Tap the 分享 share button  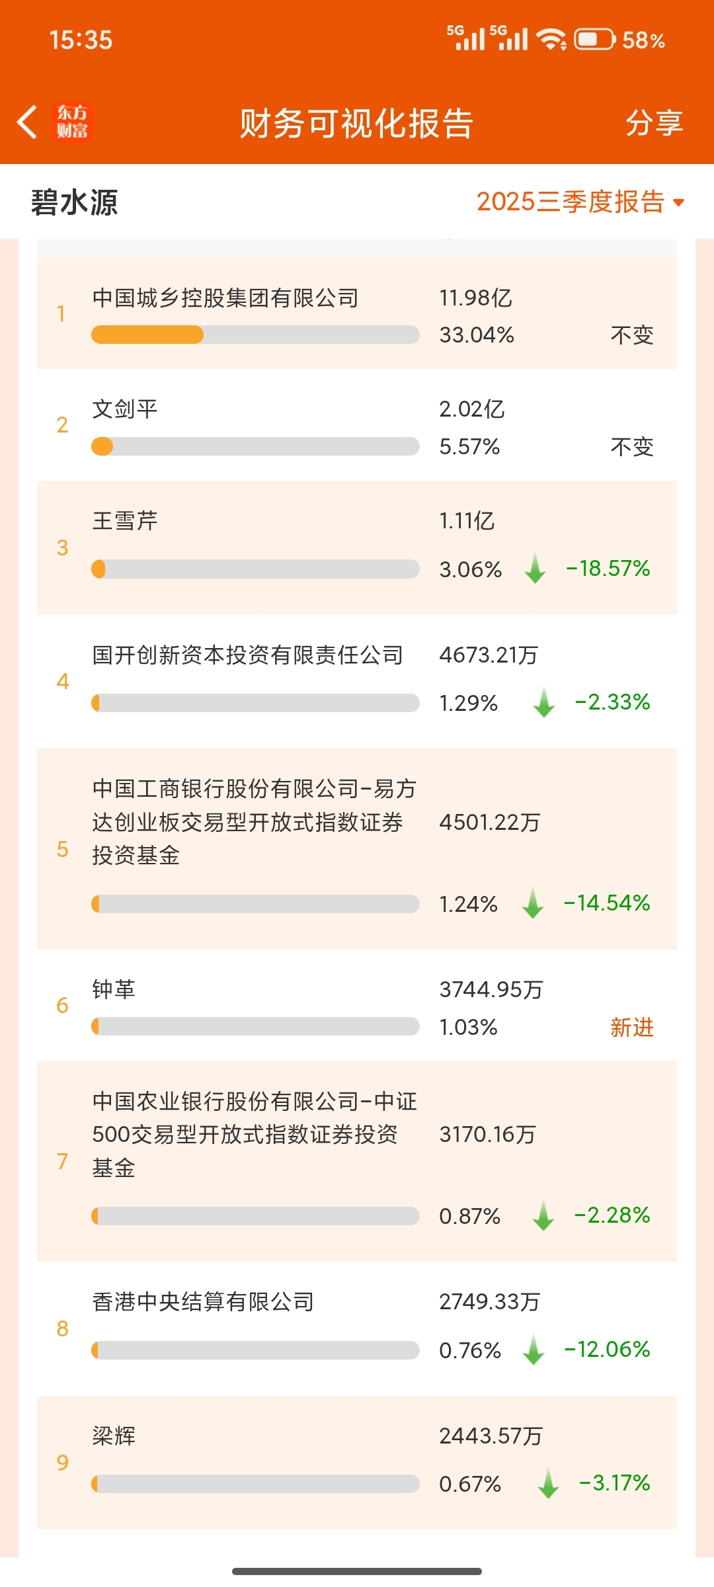654,123
